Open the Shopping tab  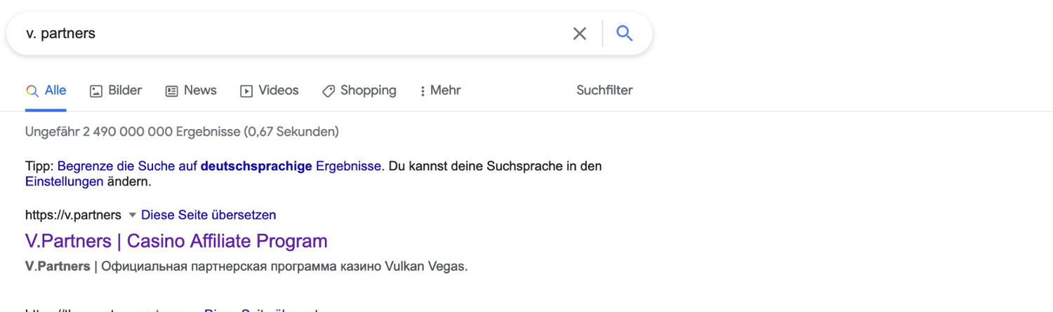(368, 90)
